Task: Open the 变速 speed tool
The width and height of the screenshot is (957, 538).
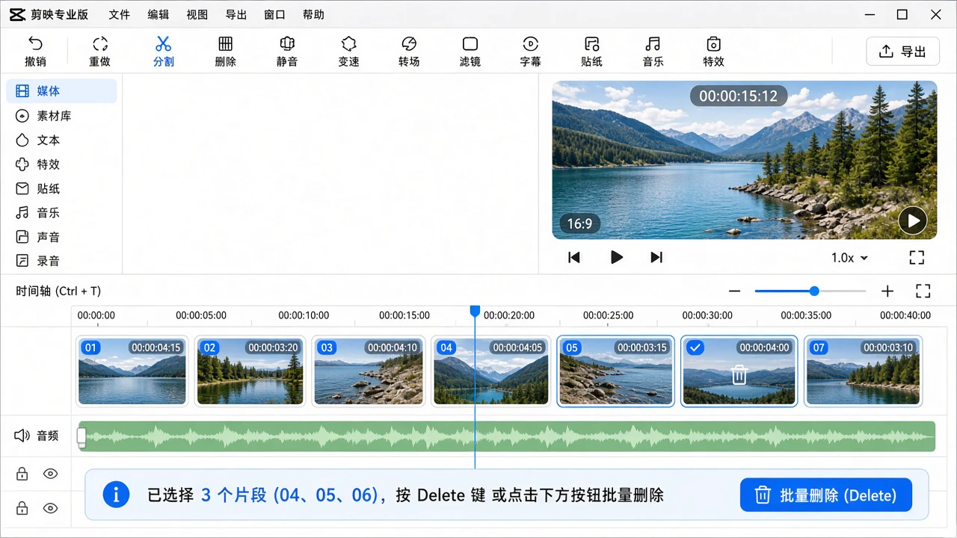Action: pos(348,51)
